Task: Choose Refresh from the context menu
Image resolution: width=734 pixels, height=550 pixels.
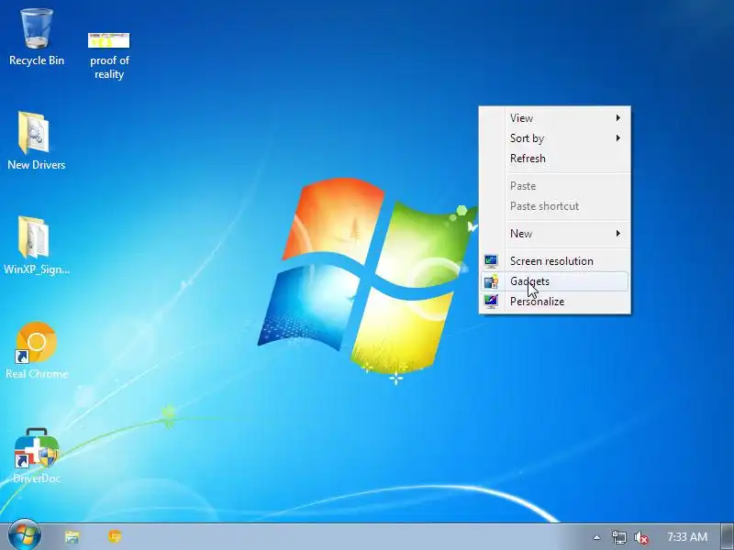Action: 555,158
